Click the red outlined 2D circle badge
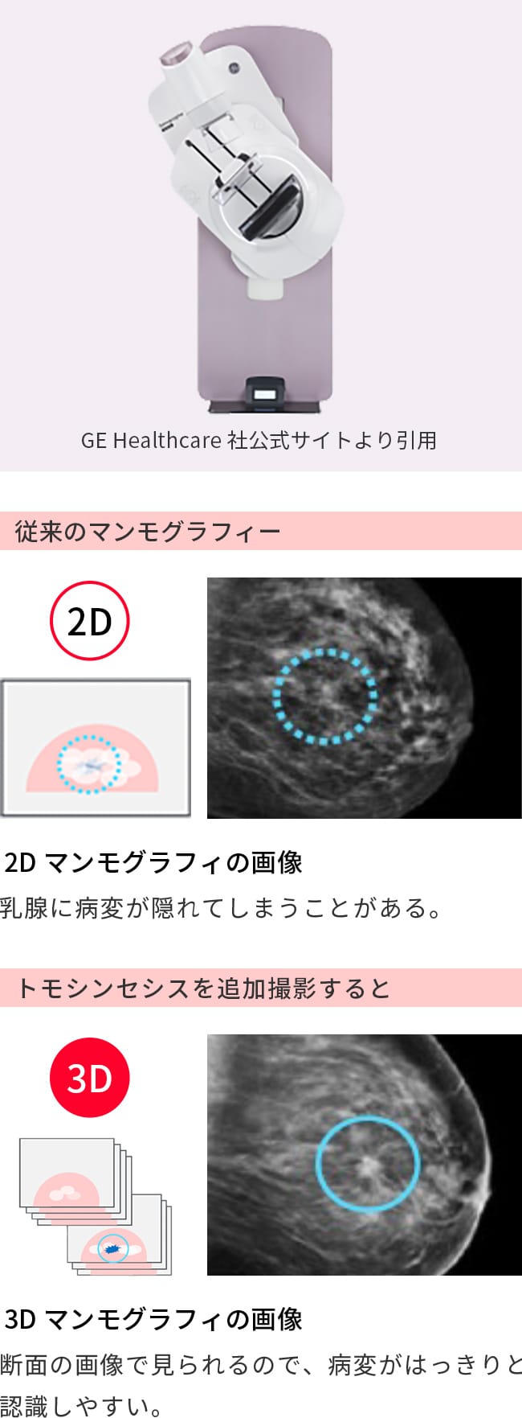 (89, 621)
